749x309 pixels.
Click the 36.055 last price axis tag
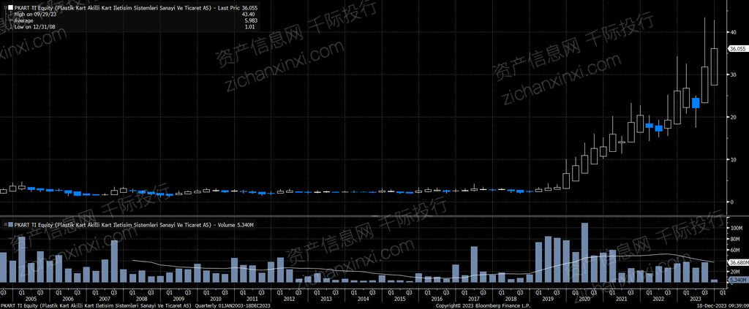(x=737, y=49)
